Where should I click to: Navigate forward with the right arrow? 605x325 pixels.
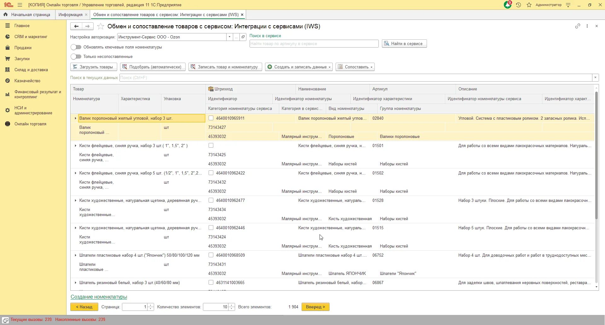pyautogui.click(x=88, y=26)
